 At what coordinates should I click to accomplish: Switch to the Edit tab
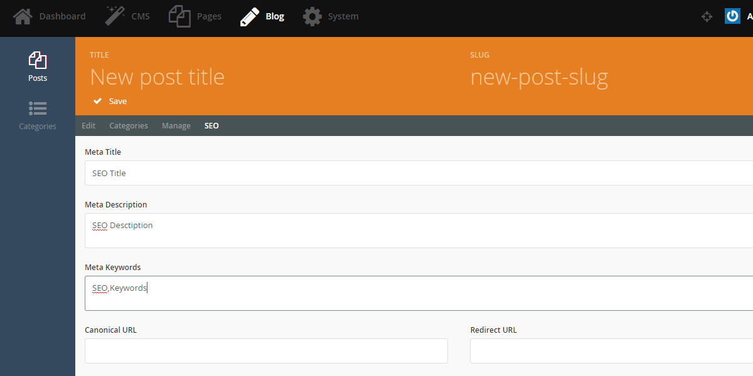tap(88, 126)
